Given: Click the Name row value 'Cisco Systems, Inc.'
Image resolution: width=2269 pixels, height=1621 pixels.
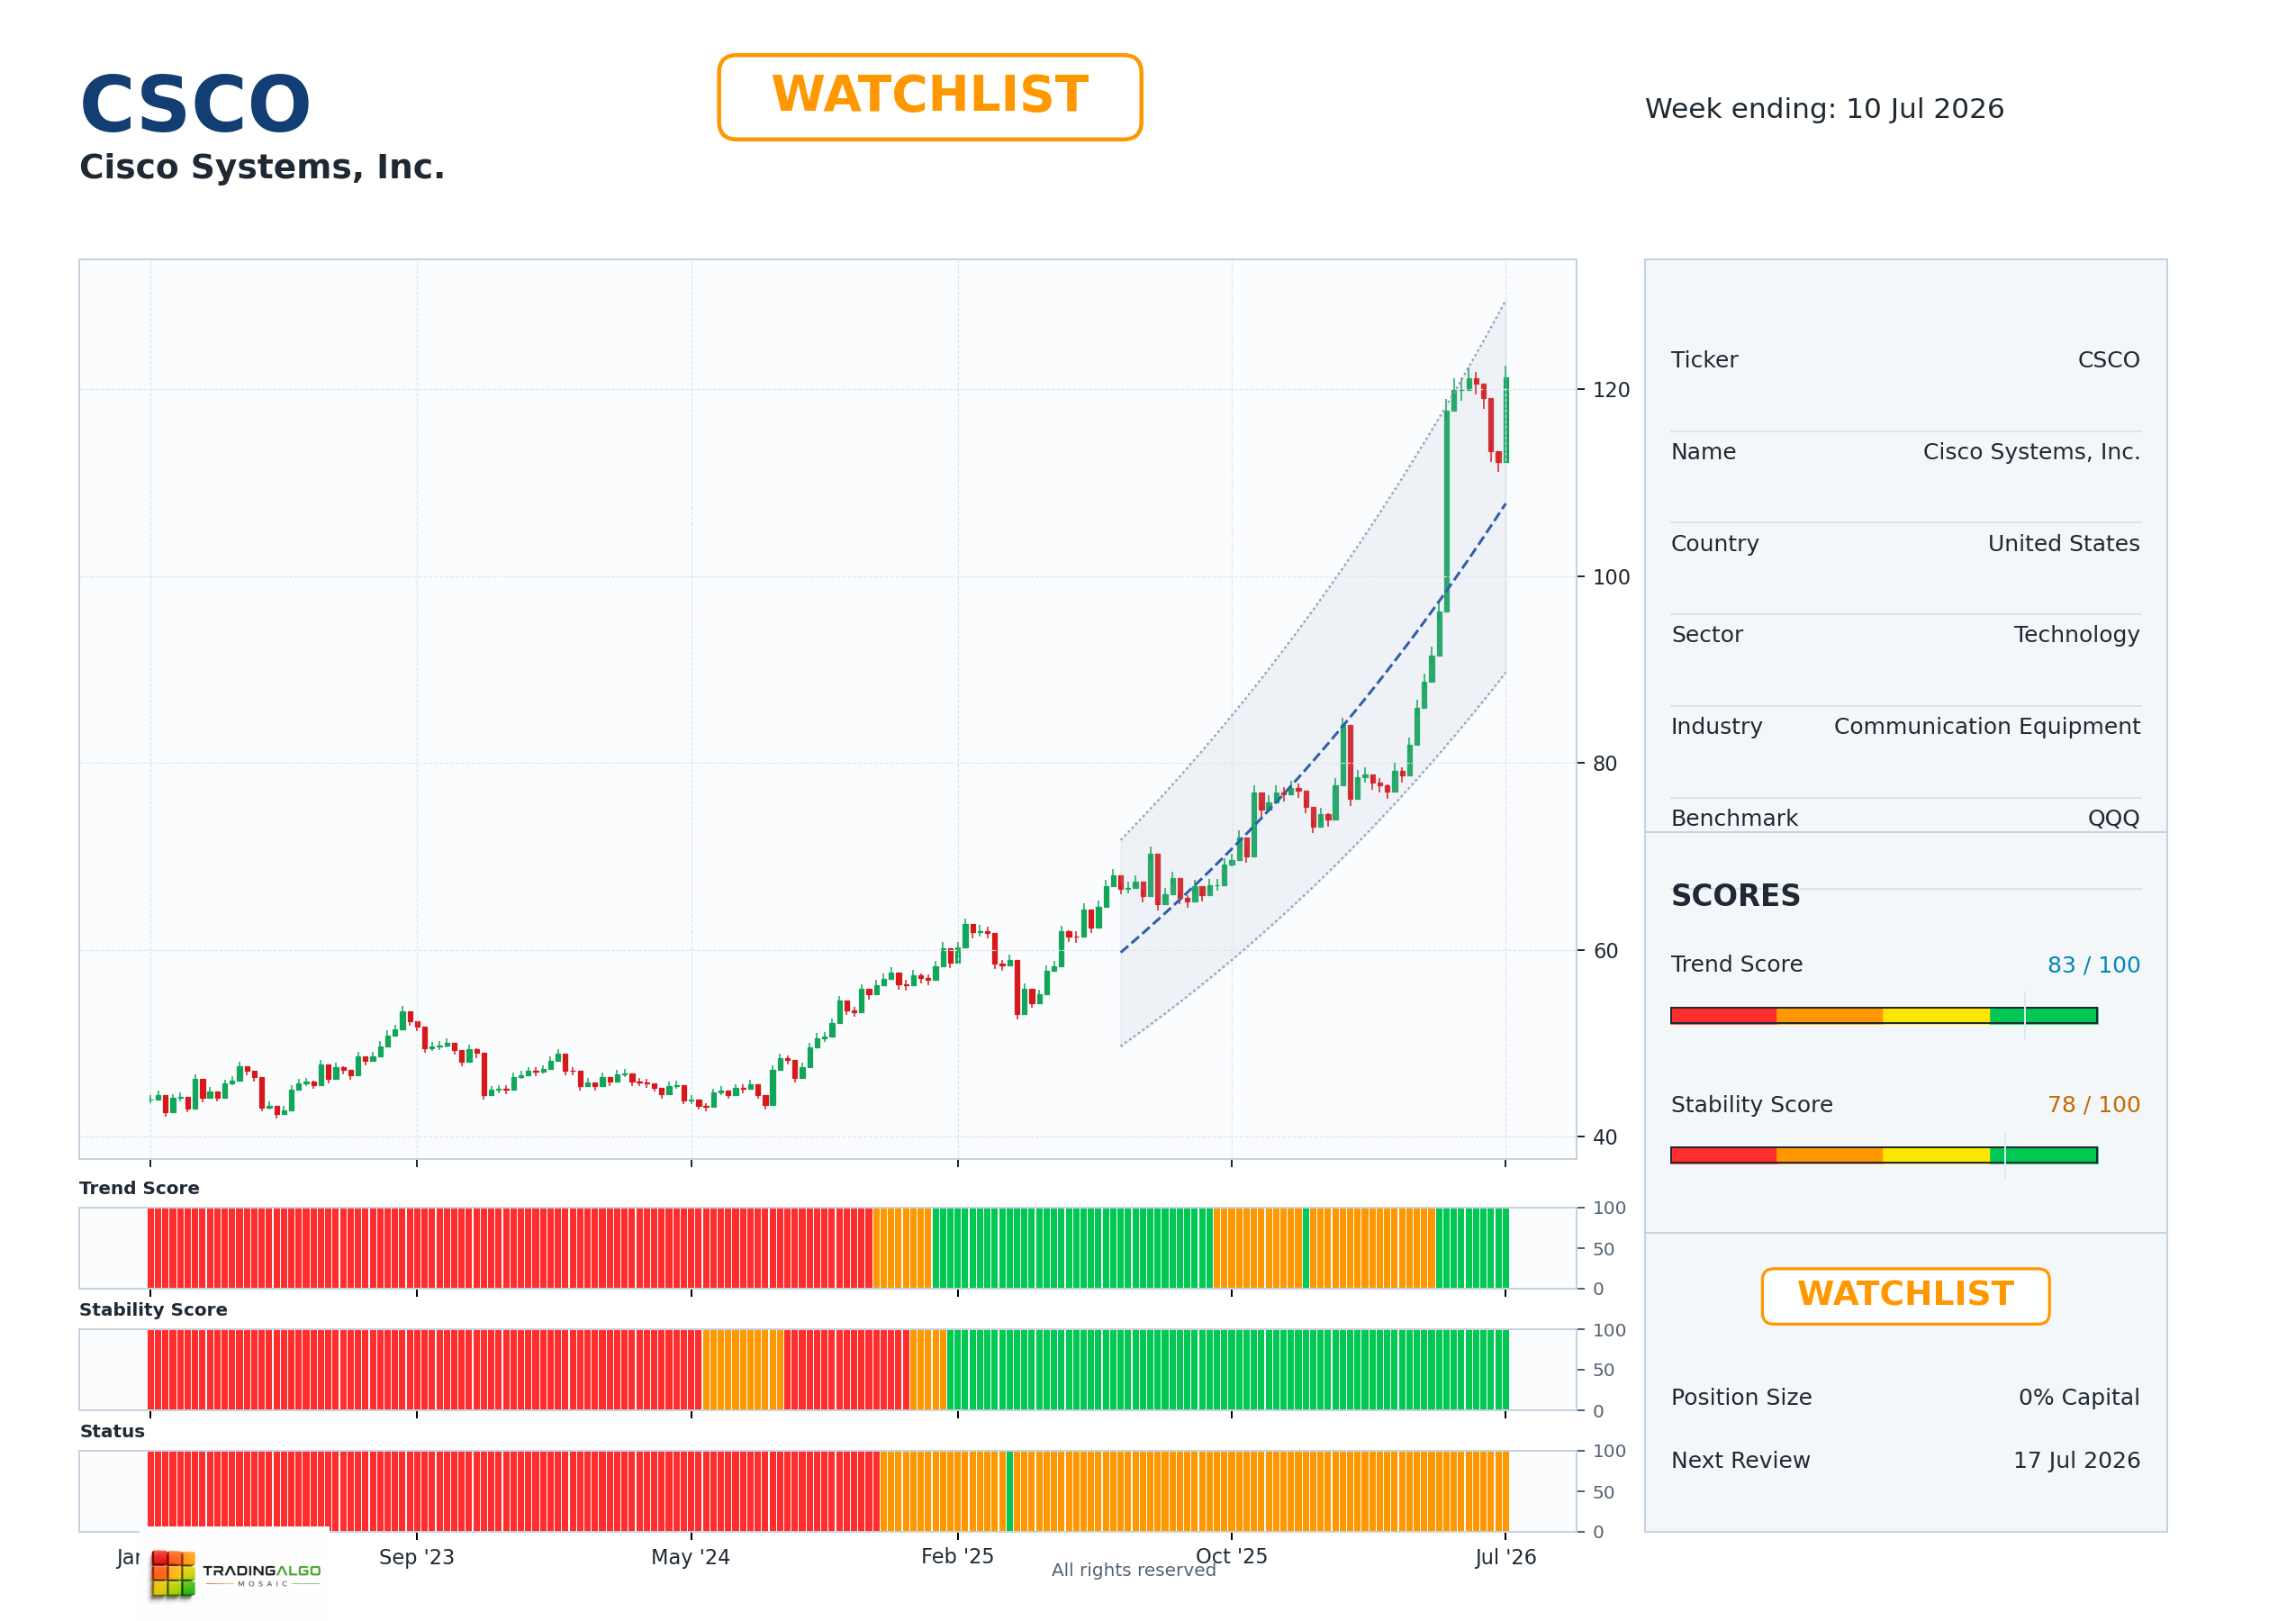Looking at the screenshot, I should click(x=2031, y=452).
